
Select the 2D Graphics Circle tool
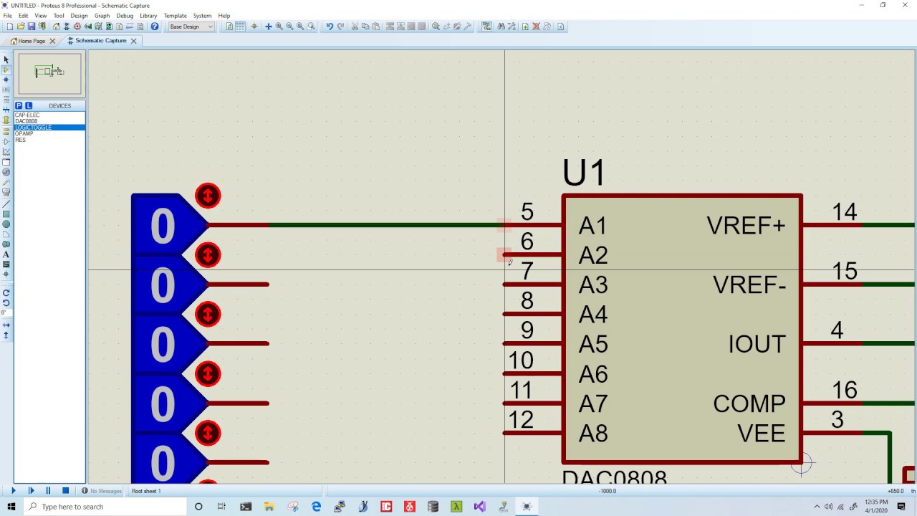[6, 224]
